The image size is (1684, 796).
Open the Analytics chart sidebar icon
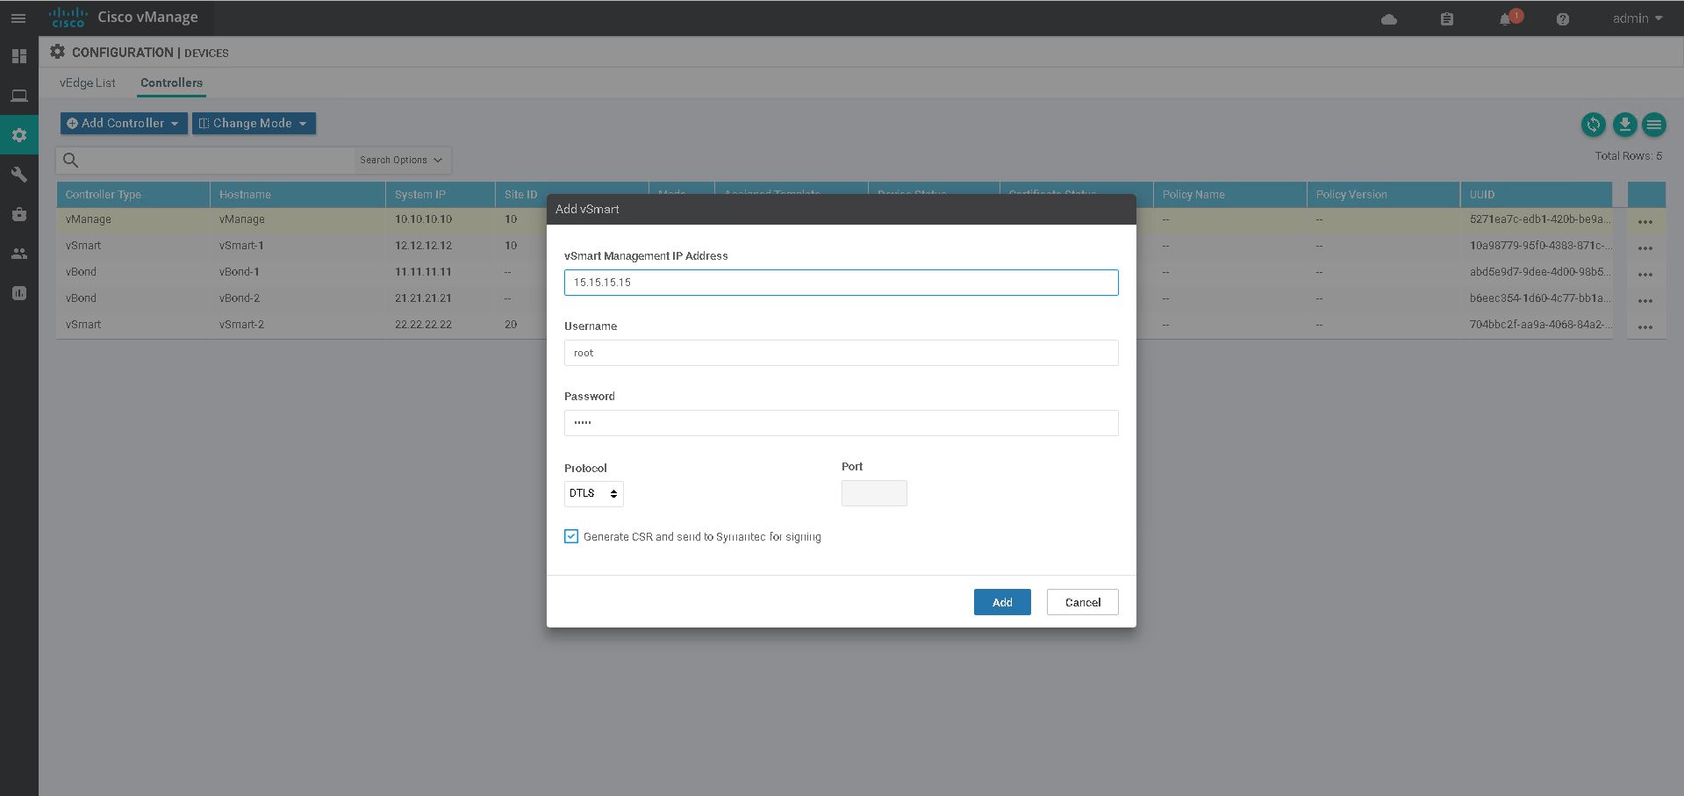click(18, 293)
